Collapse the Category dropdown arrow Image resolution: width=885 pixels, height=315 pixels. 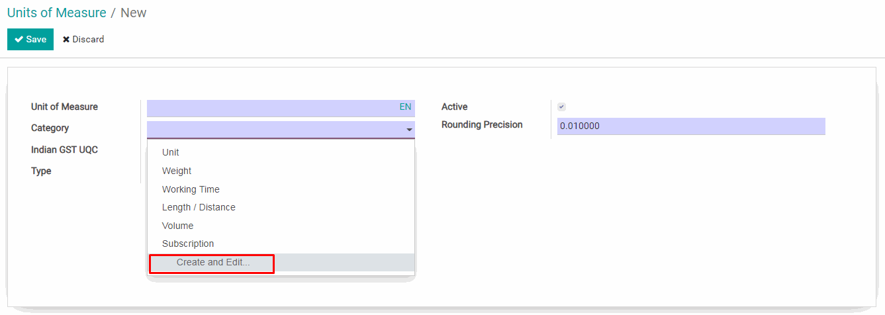point(409,130)
